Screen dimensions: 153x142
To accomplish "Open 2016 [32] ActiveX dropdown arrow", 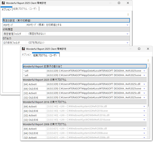I will pyautogui.click(x=144, y=115).
